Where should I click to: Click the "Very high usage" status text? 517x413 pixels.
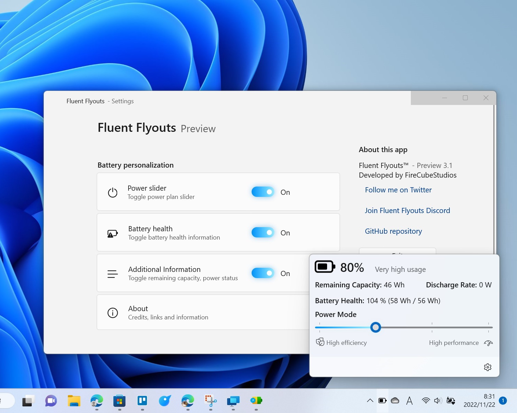pyautogui.click(x=400, y=269)
